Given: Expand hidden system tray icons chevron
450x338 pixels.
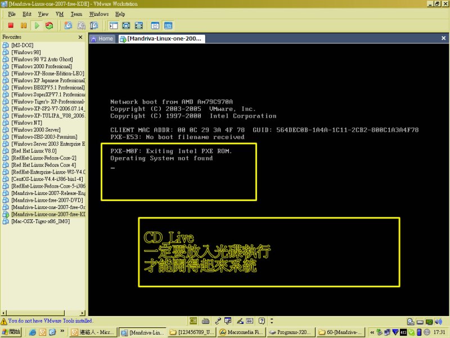Looking at the screenshot, I should 372,332.
